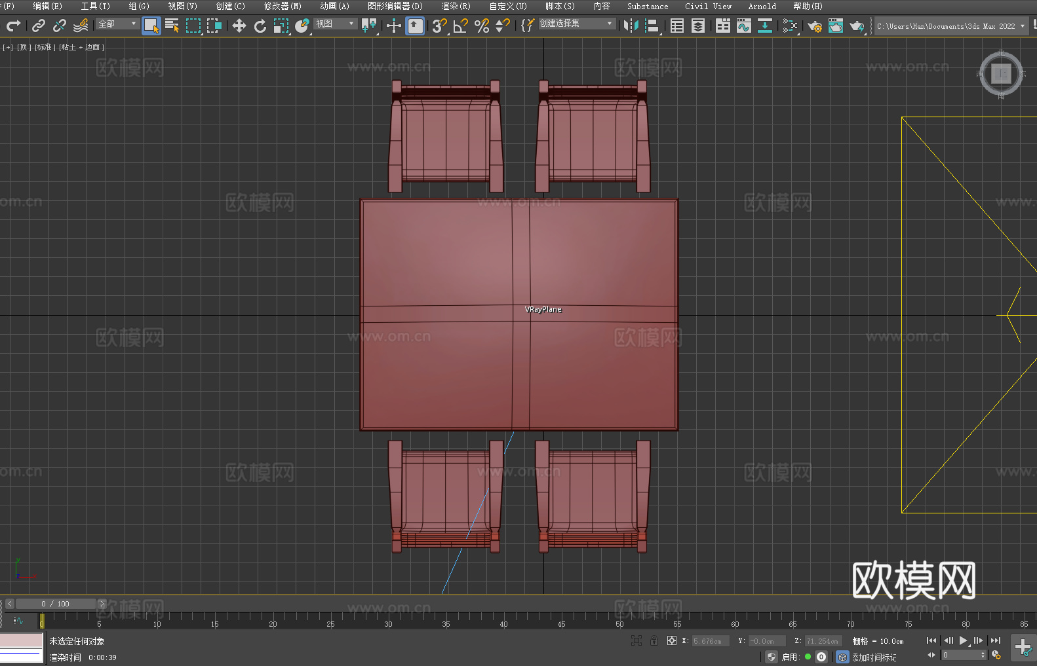Open the Mini Curve Editor icon
This screenshot has height=666, width=1037.
(x=18, y=620)
